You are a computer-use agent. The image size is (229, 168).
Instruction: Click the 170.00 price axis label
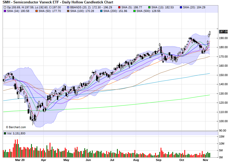[x=223, y=57]
